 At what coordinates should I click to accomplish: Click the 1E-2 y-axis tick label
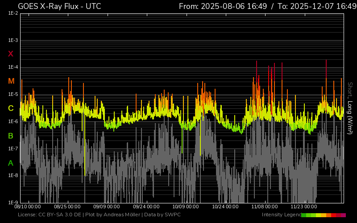(13, 13)
